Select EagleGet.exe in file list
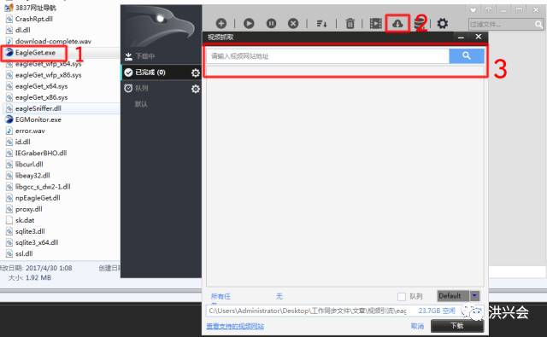 point(35,53)
